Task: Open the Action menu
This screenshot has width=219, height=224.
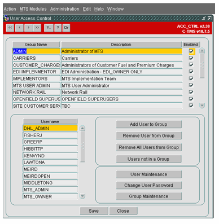Action: pyautogui.click(x=10, y=9)
